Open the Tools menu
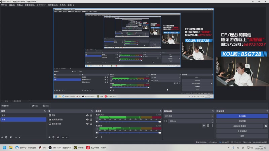This screenshot has height=151, width=269. [63, 5]
